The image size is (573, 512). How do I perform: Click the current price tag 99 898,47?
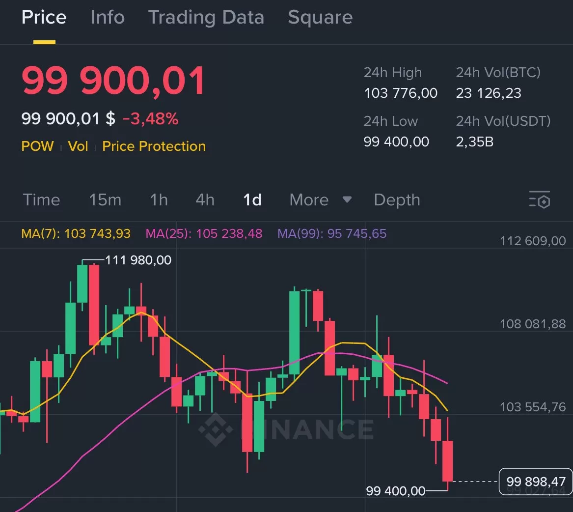pyautogui.click(x=535, y=482)
